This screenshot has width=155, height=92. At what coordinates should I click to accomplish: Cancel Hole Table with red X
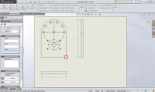point(5,24)
